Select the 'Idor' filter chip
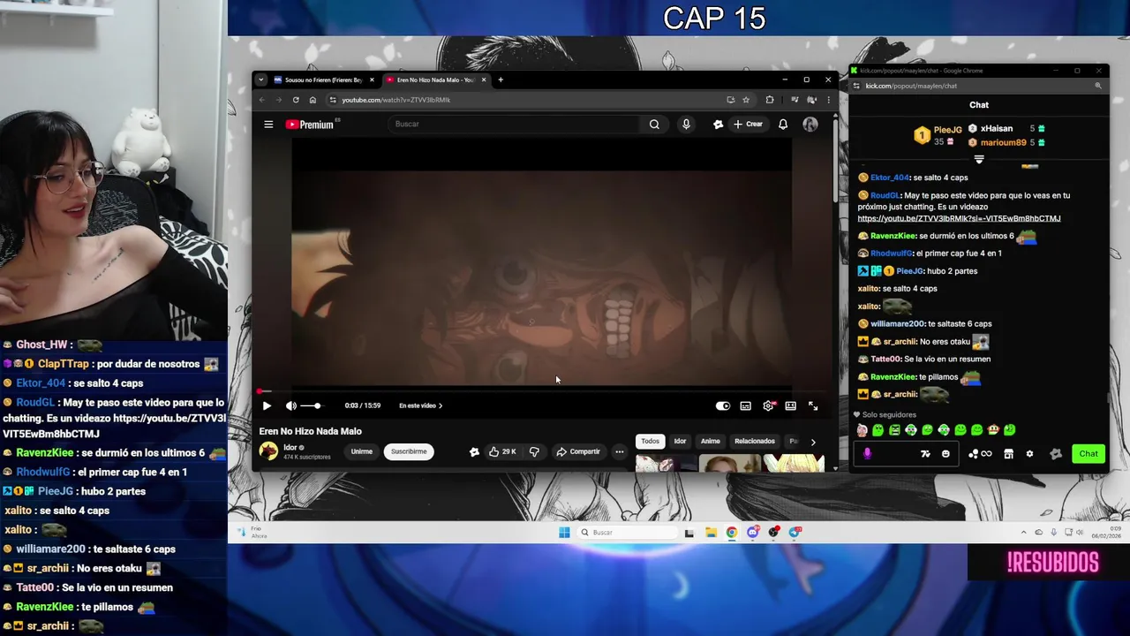The width and height of the screenshot is (1130, 636). pos(680,441)
